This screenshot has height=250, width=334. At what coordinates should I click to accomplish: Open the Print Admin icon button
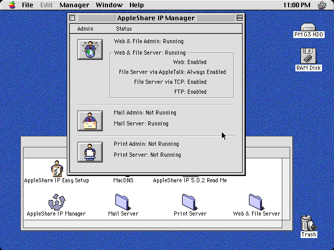pyautogui.click(x=90, y=152)
